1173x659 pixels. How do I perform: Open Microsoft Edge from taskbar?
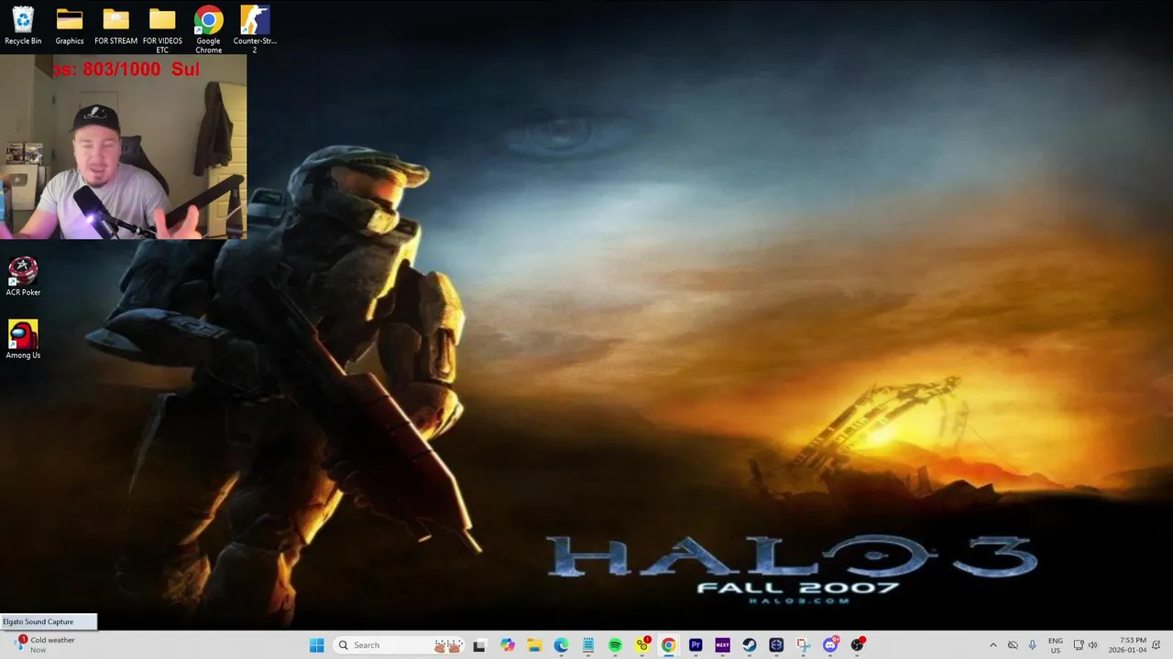click(x=561, y=645)
